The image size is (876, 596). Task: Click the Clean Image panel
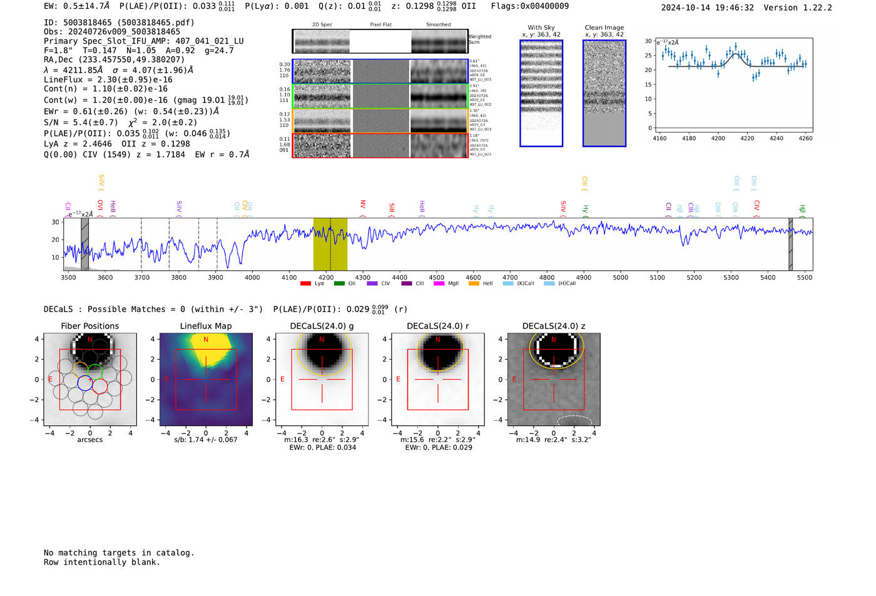[604, 93]
